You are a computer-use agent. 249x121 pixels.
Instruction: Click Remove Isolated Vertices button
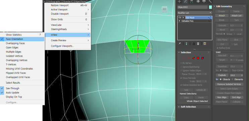(x=229, y=84)
